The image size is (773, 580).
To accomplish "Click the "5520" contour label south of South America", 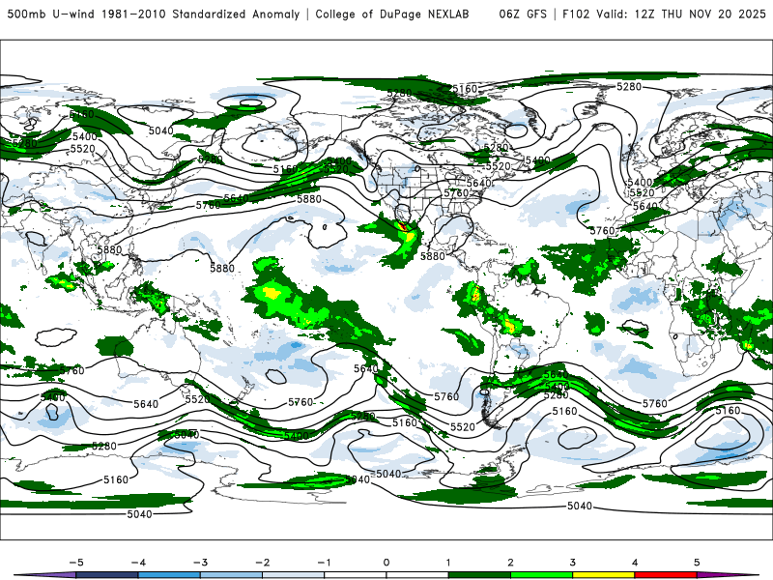I will pyautogui.click(x=463, y=426).
